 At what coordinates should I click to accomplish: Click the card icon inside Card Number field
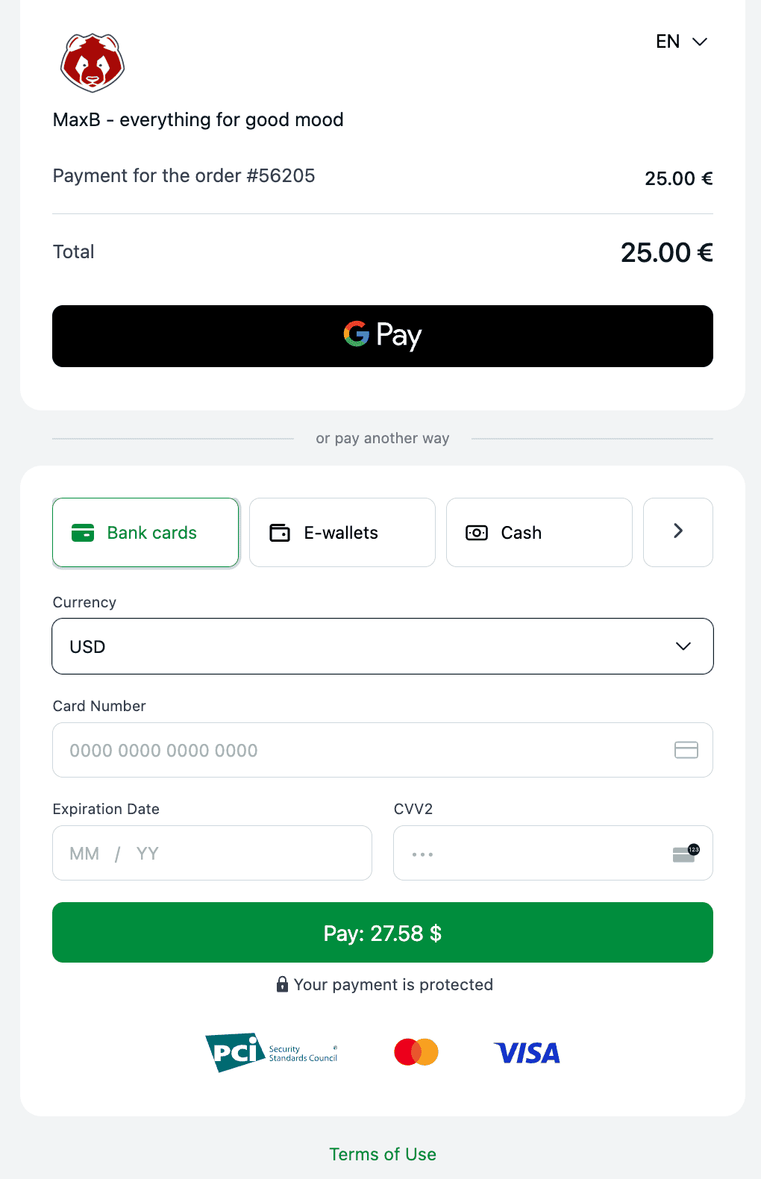coord(686,750)
